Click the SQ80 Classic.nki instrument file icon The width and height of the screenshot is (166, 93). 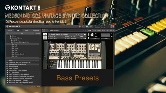7,66
